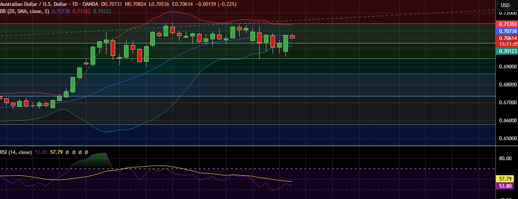Open the USD currency selector button

[x=505, y=5]
